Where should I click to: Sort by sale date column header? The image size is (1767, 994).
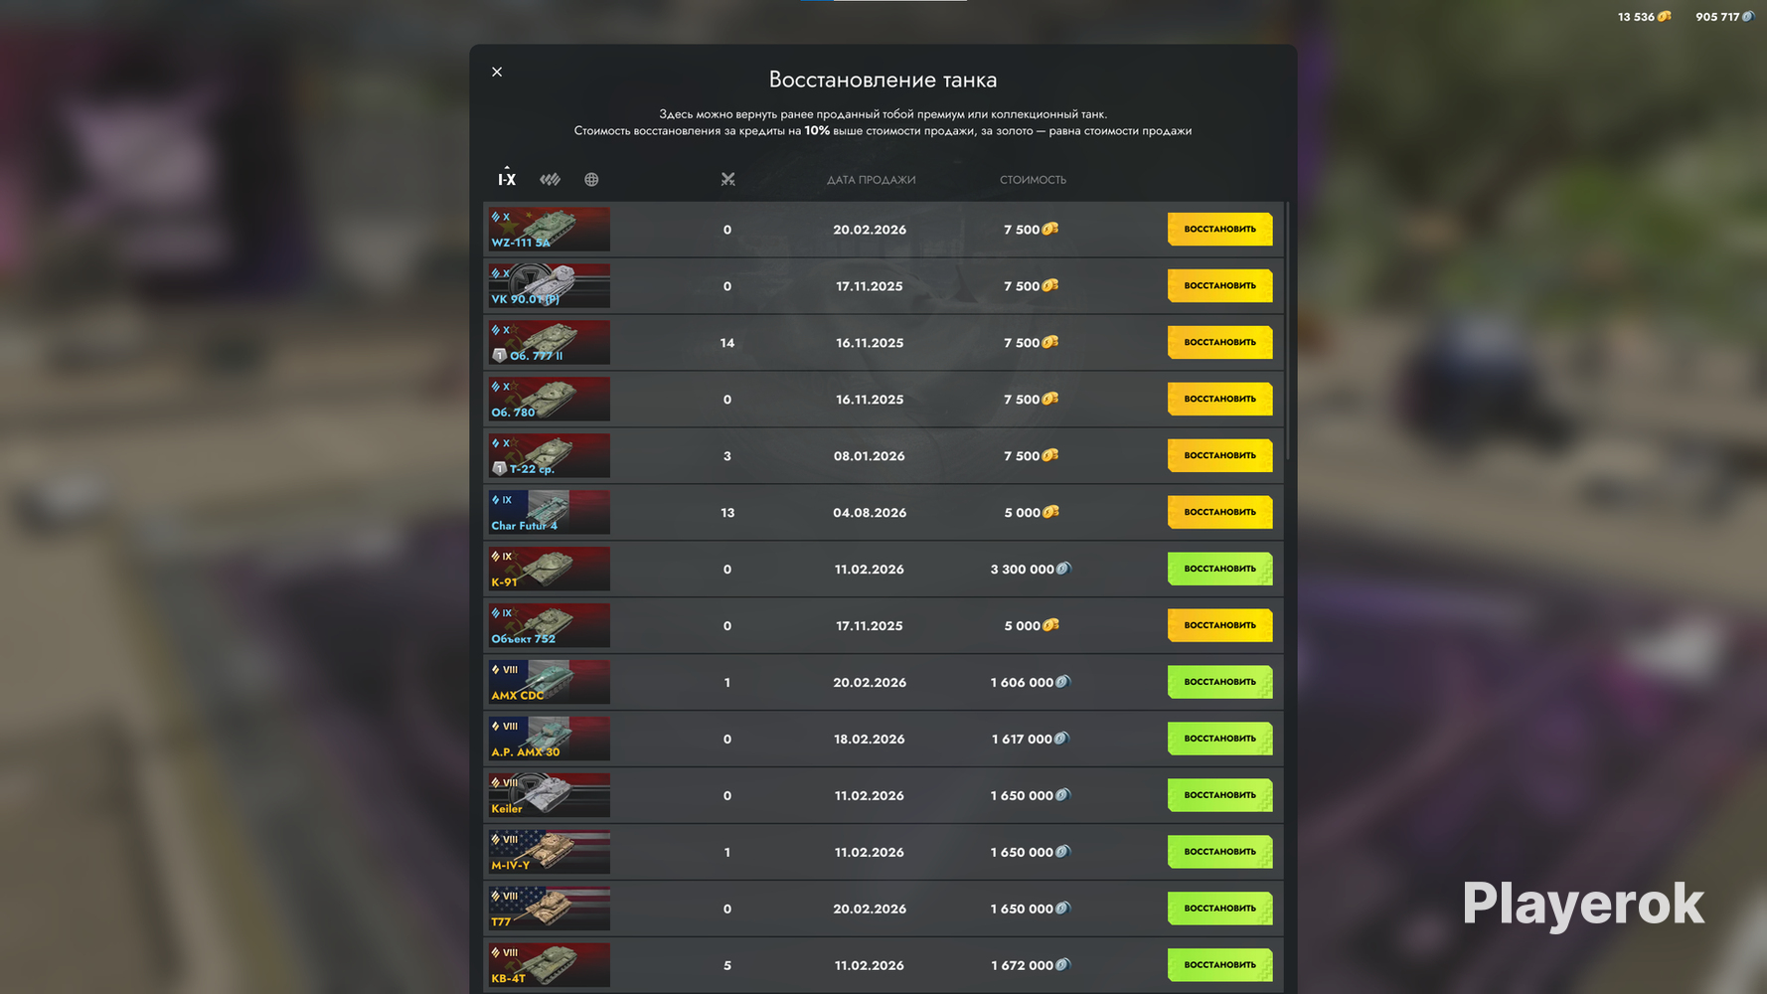pos(871,180)
